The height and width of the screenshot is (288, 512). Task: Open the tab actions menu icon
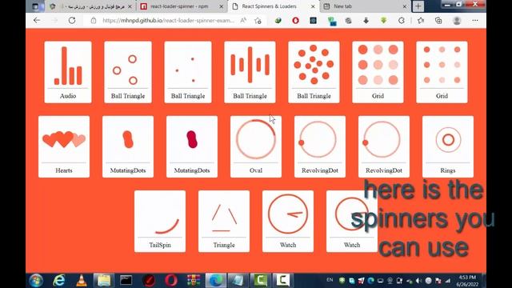pos(35,6)
